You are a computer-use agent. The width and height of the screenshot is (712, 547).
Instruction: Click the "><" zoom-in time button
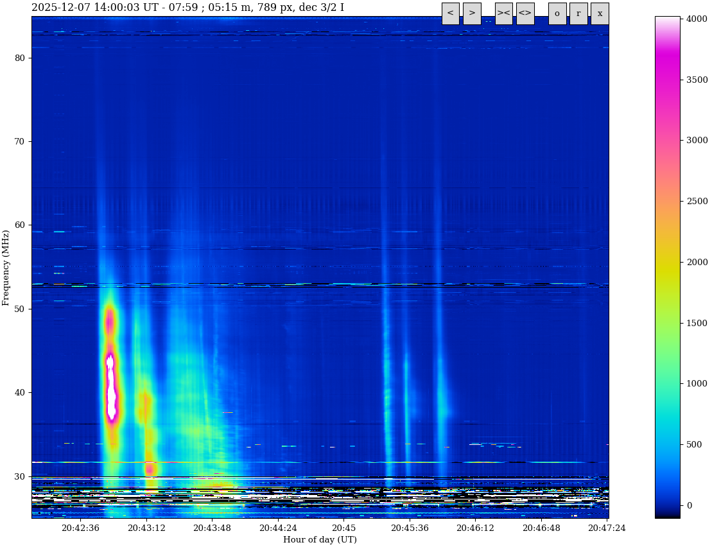(503, 13)
